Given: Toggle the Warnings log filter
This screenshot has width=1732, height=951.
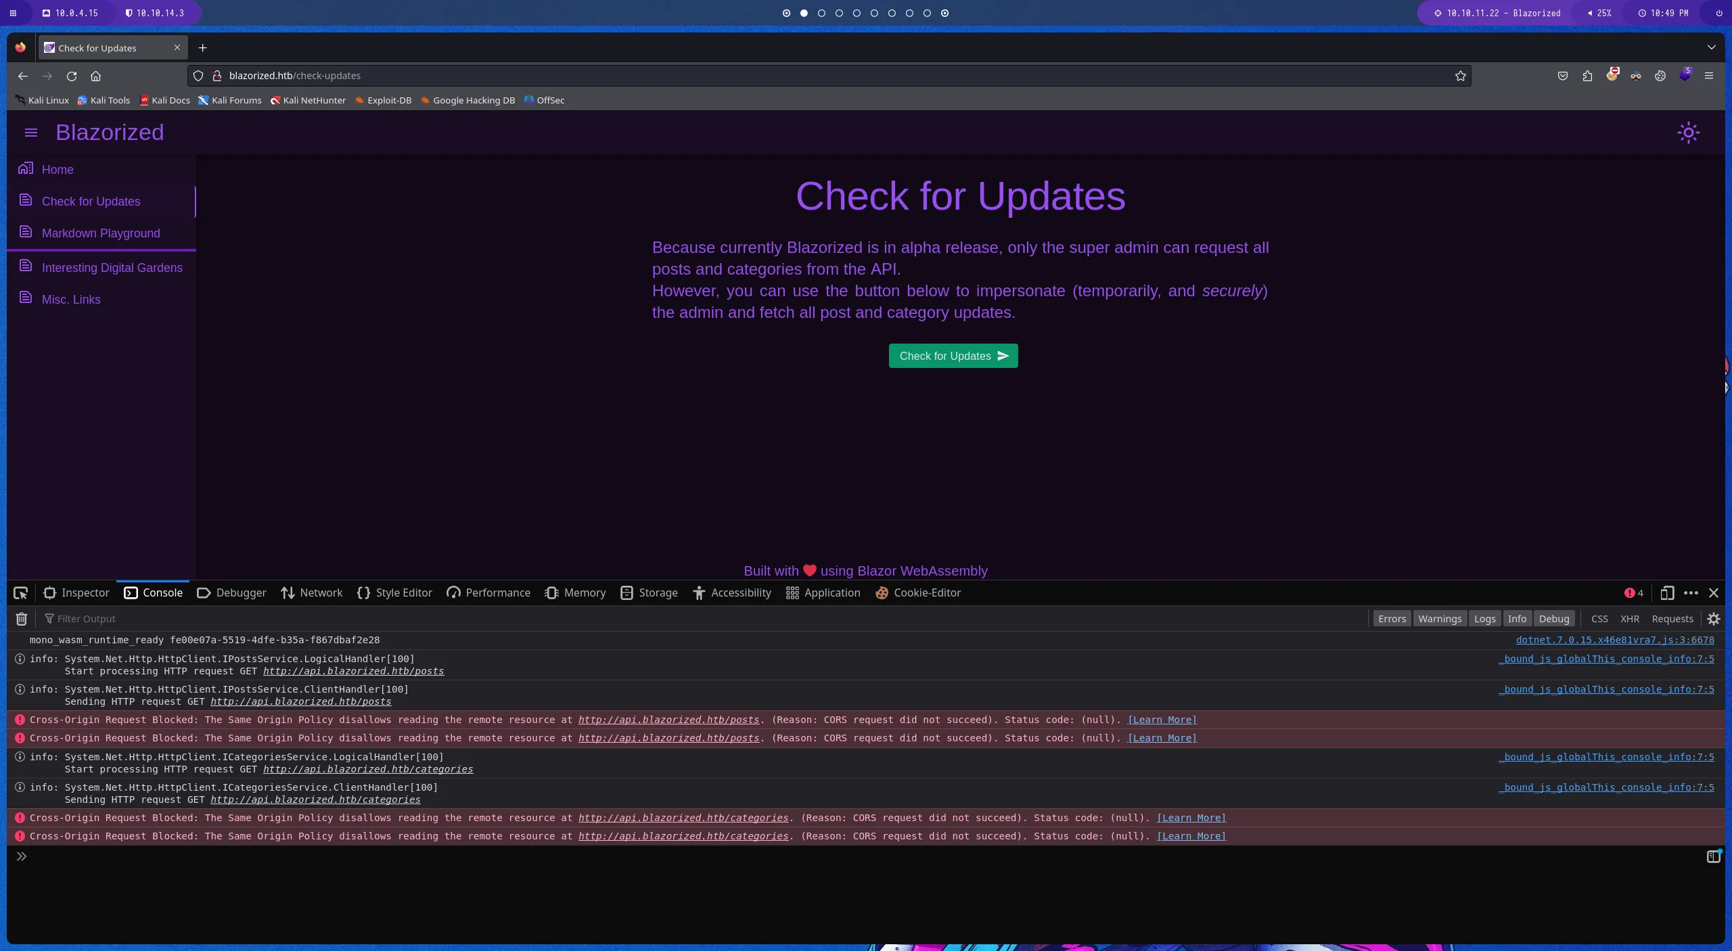Looking at the screenshot, I should coord(1439,619).
